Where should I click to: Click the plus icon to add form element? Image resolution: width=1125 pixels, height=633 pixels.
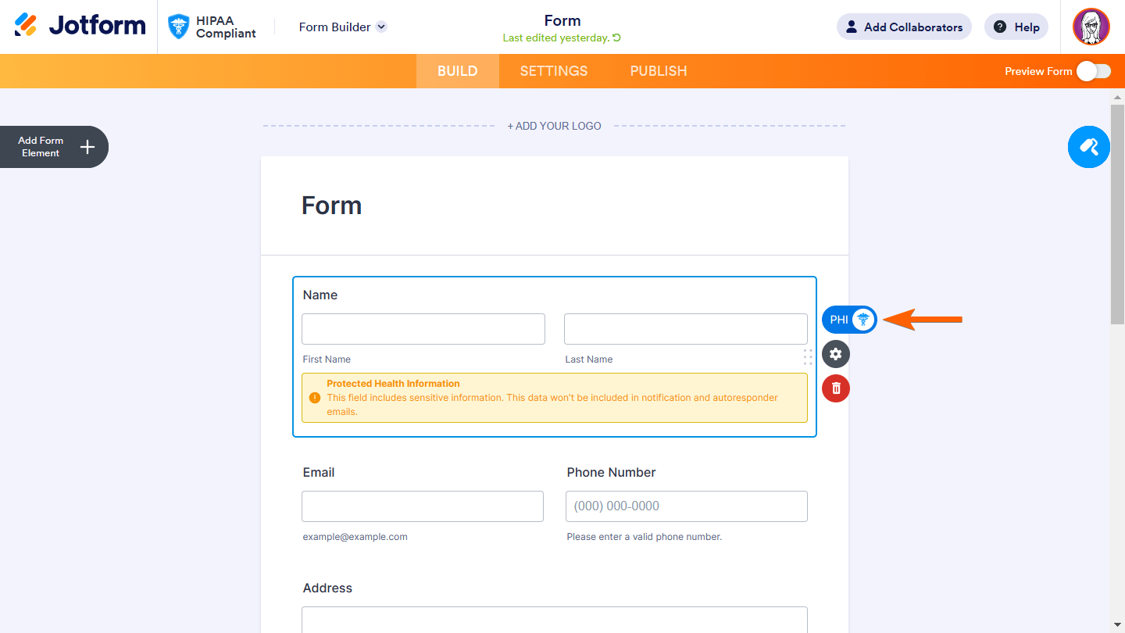87,147
